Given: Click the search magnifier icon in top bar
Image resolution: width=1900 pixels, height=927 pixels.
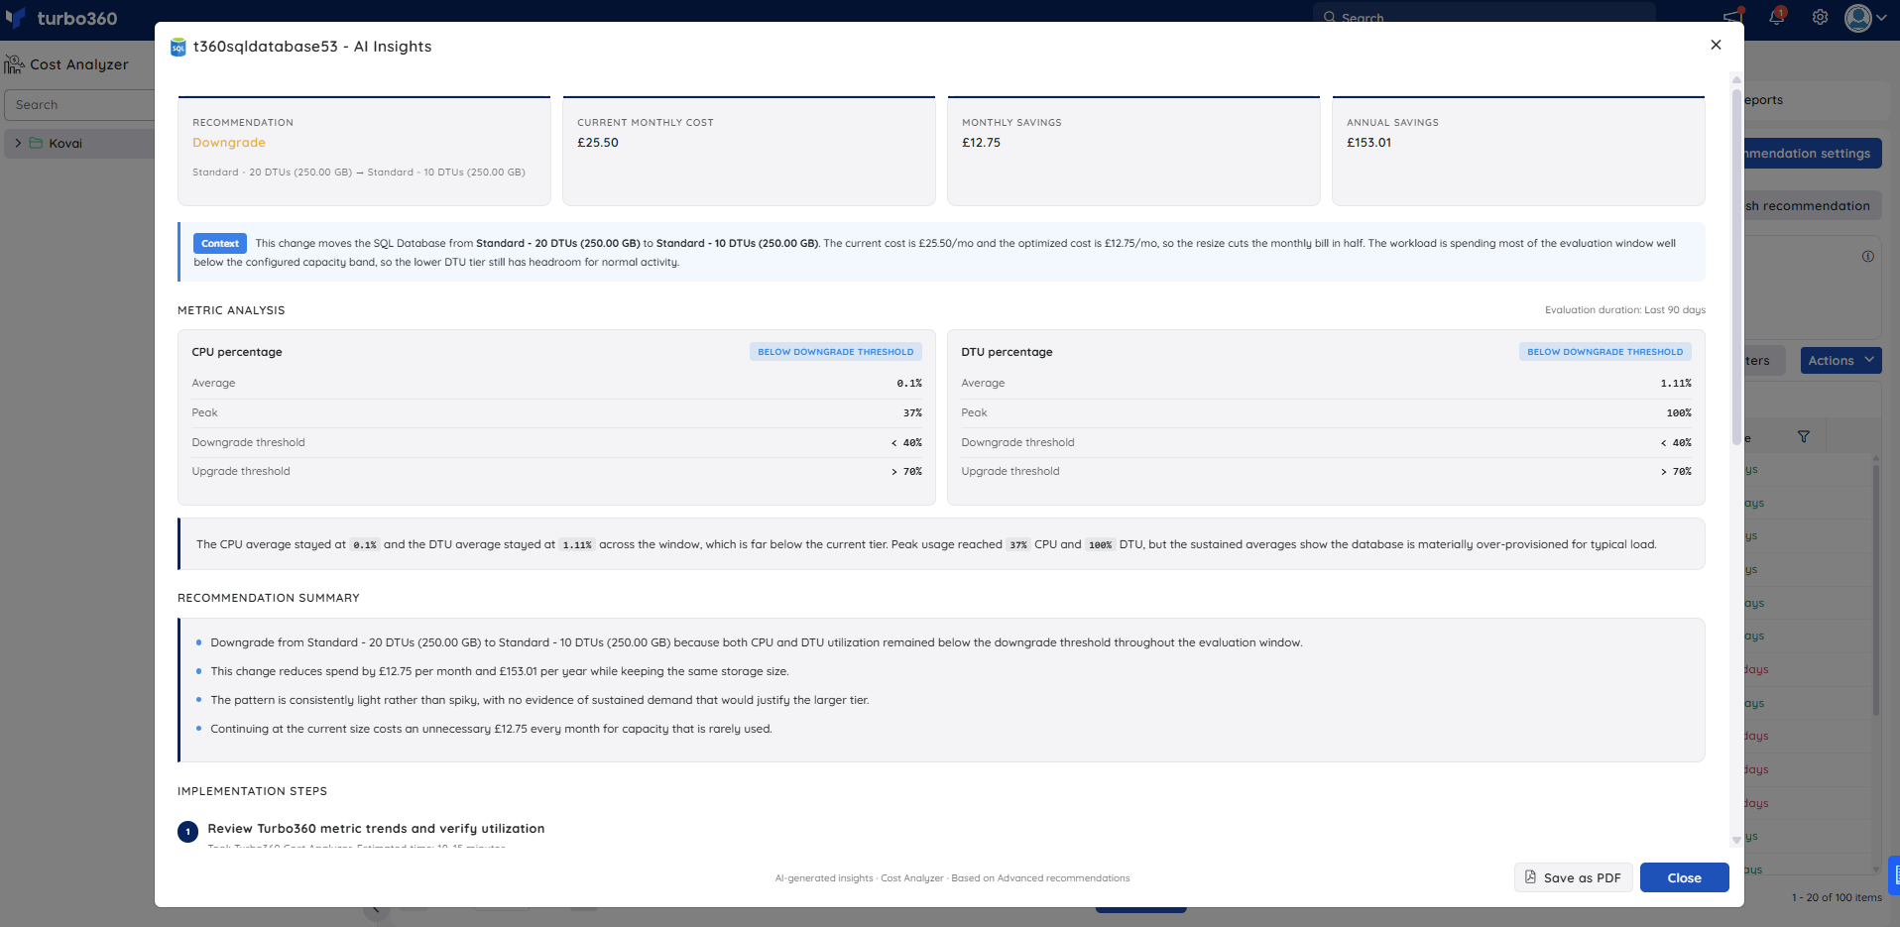Looking at the screenshot, I should coord(1329,17).
